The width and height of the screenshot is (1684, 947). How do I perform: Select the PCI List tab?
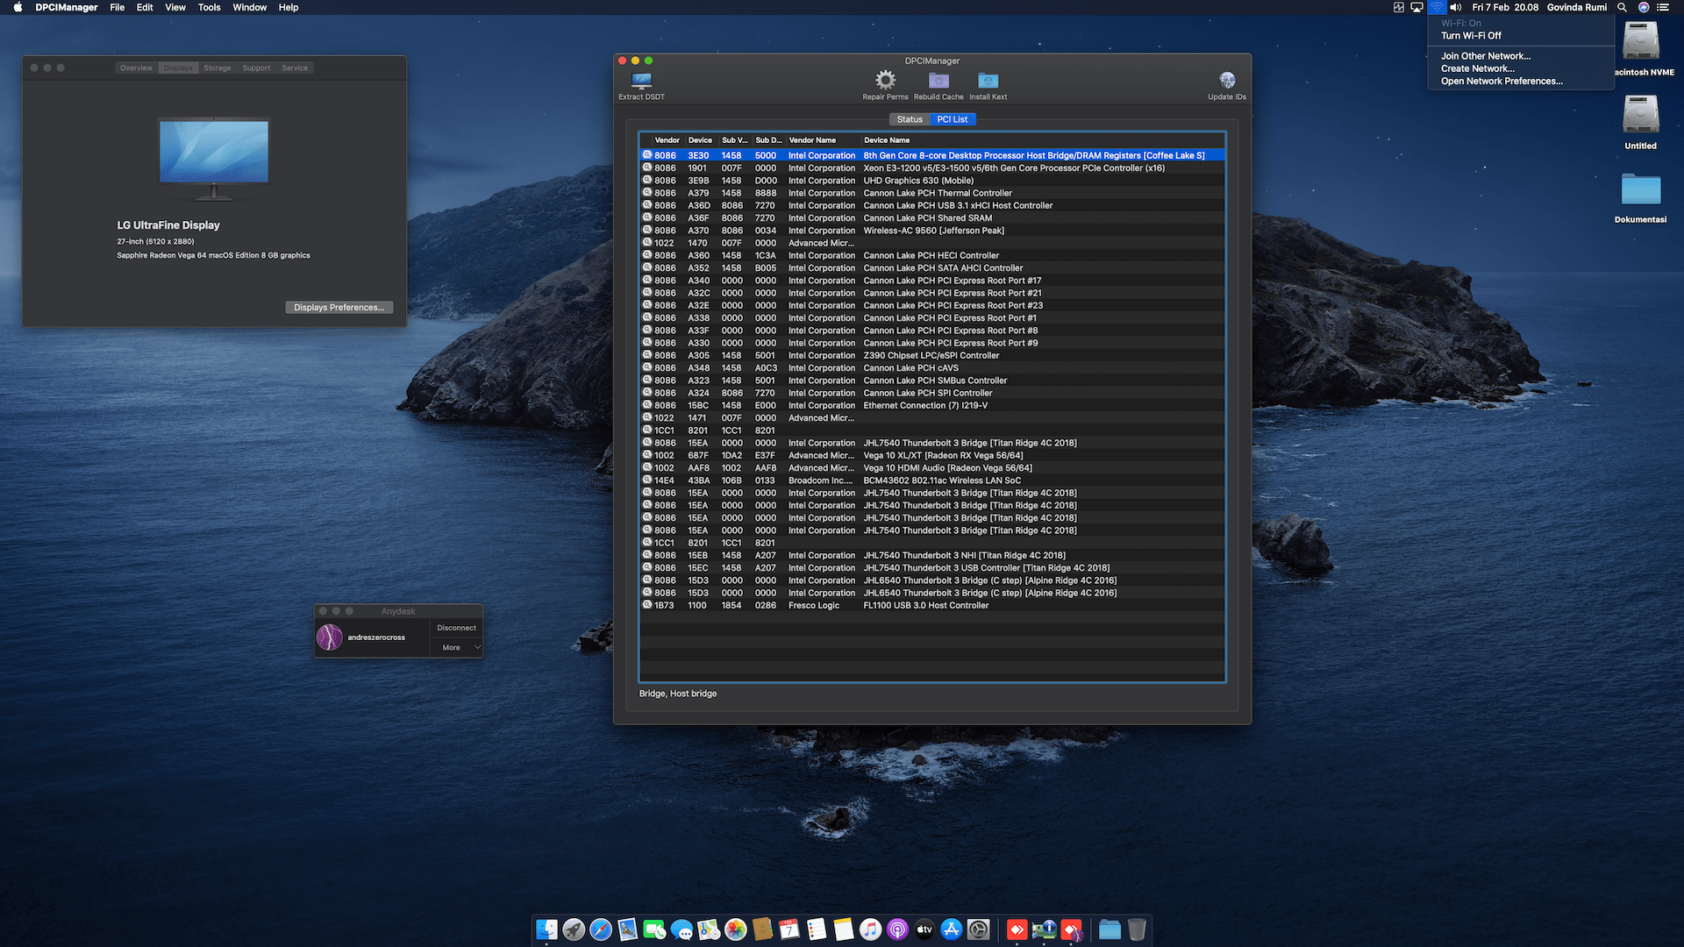[x=952, y=119]
